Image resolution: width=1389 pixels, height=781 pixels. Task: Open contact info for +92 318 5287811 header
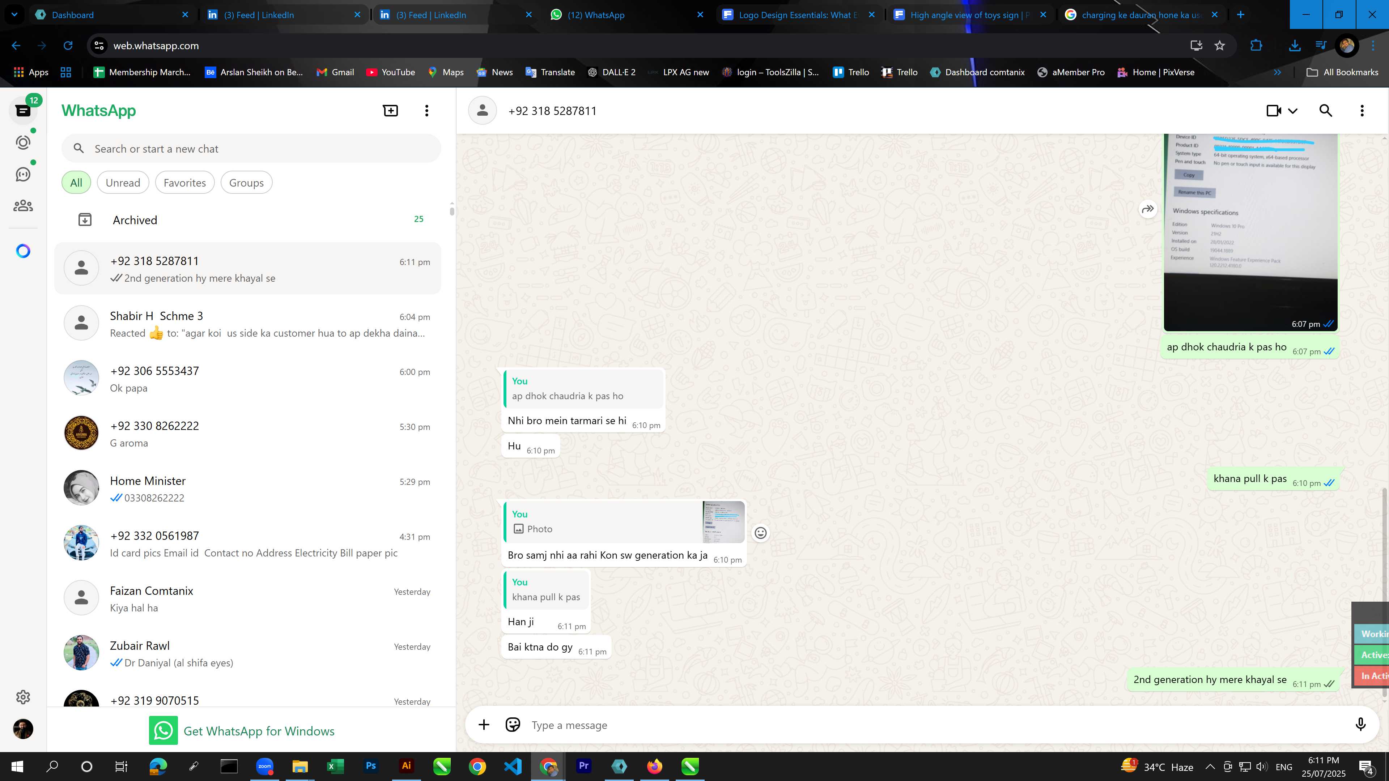click(552, 111)
